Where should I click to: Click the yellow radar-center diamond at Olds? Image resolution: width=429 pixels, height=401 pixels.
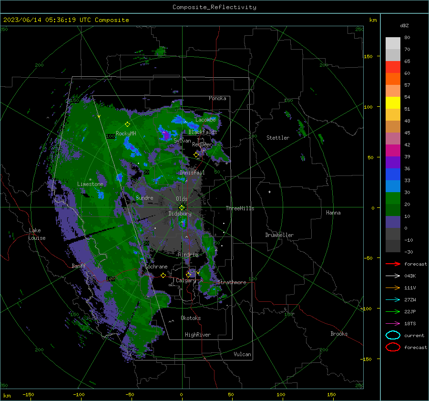tap(182, 207)
